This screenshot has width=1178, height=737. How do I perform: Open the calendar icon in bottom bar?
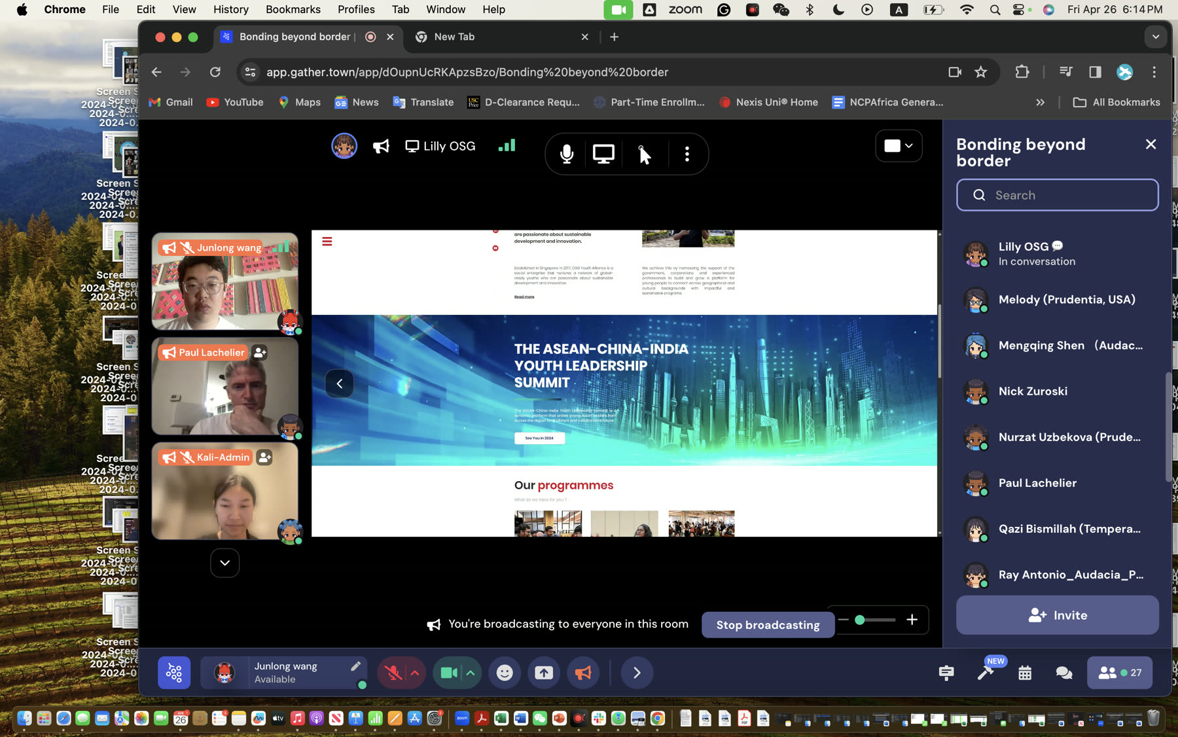click(x=1025, y=672)
